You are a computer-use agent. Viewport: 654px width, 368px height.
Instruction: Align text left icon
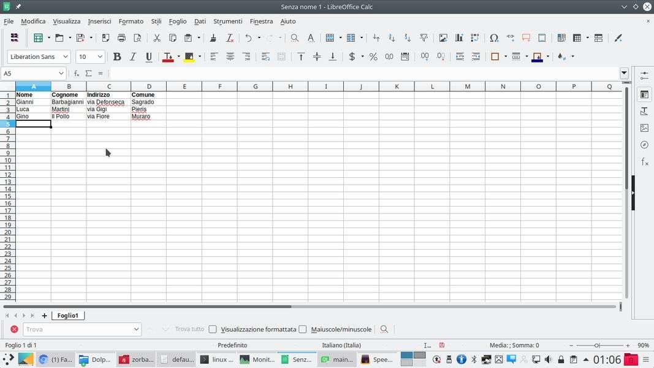click(214, 57)
